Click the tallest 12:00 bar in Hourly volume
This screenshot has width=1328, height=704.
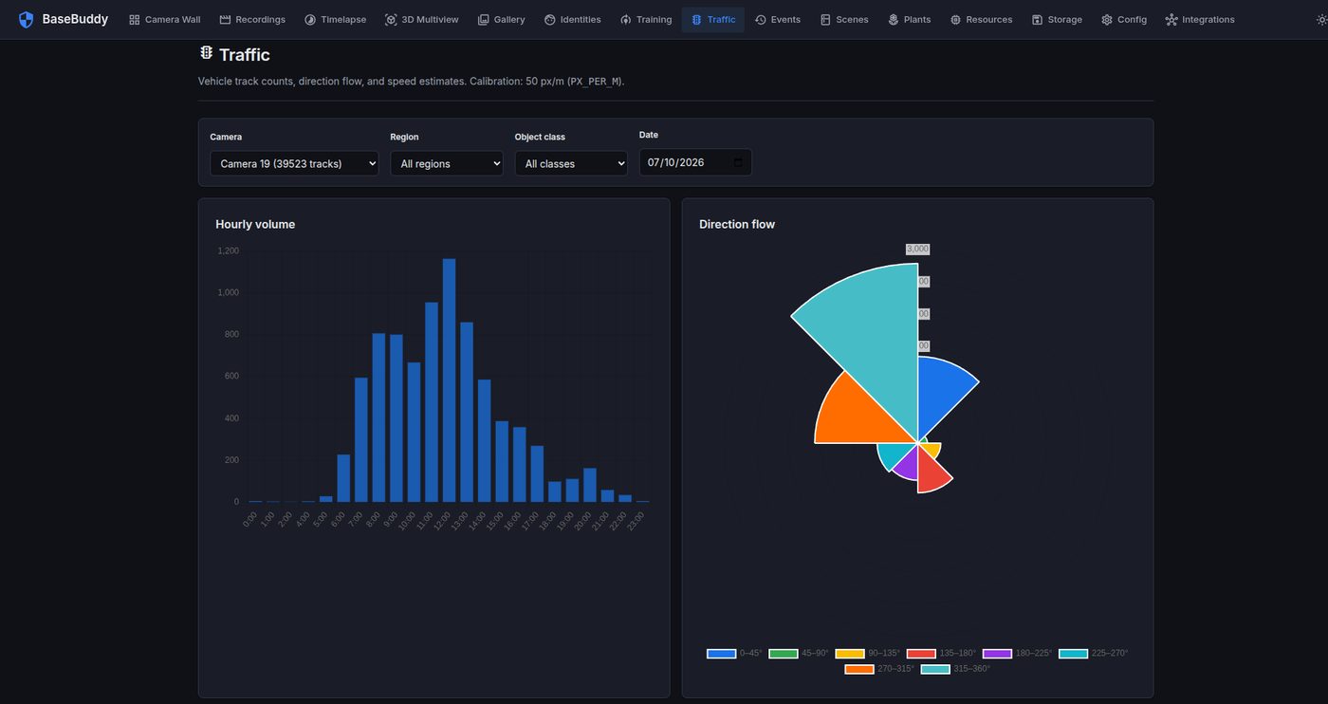449,380
